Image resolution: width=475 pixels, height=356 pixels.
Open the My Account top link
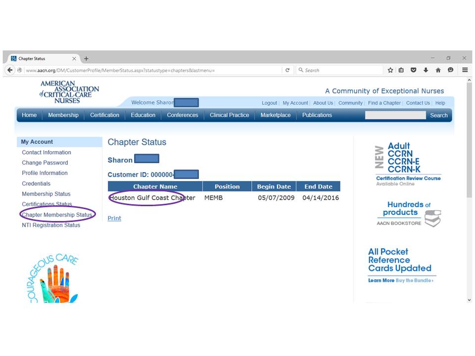pos(295,103)
